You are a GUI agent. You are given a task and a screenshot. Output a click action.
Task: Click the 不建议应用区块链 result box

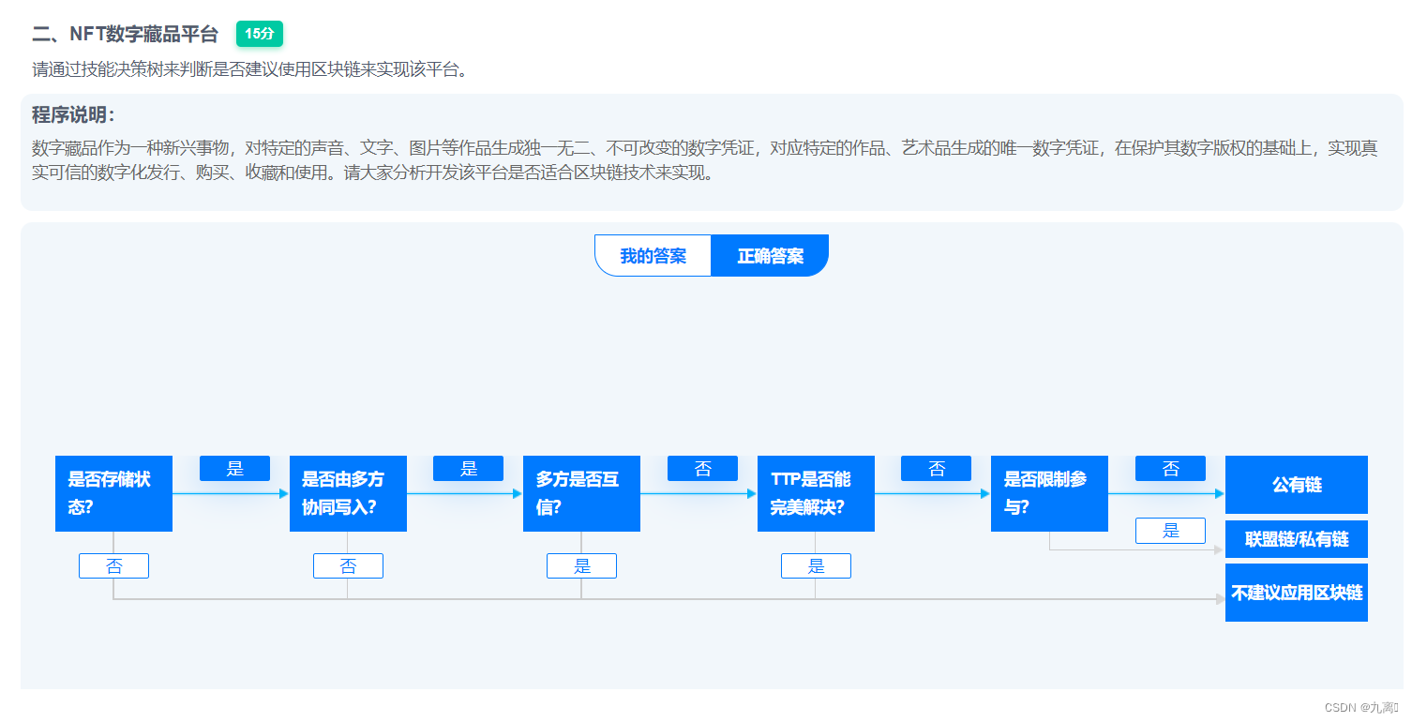[1296, 592]
